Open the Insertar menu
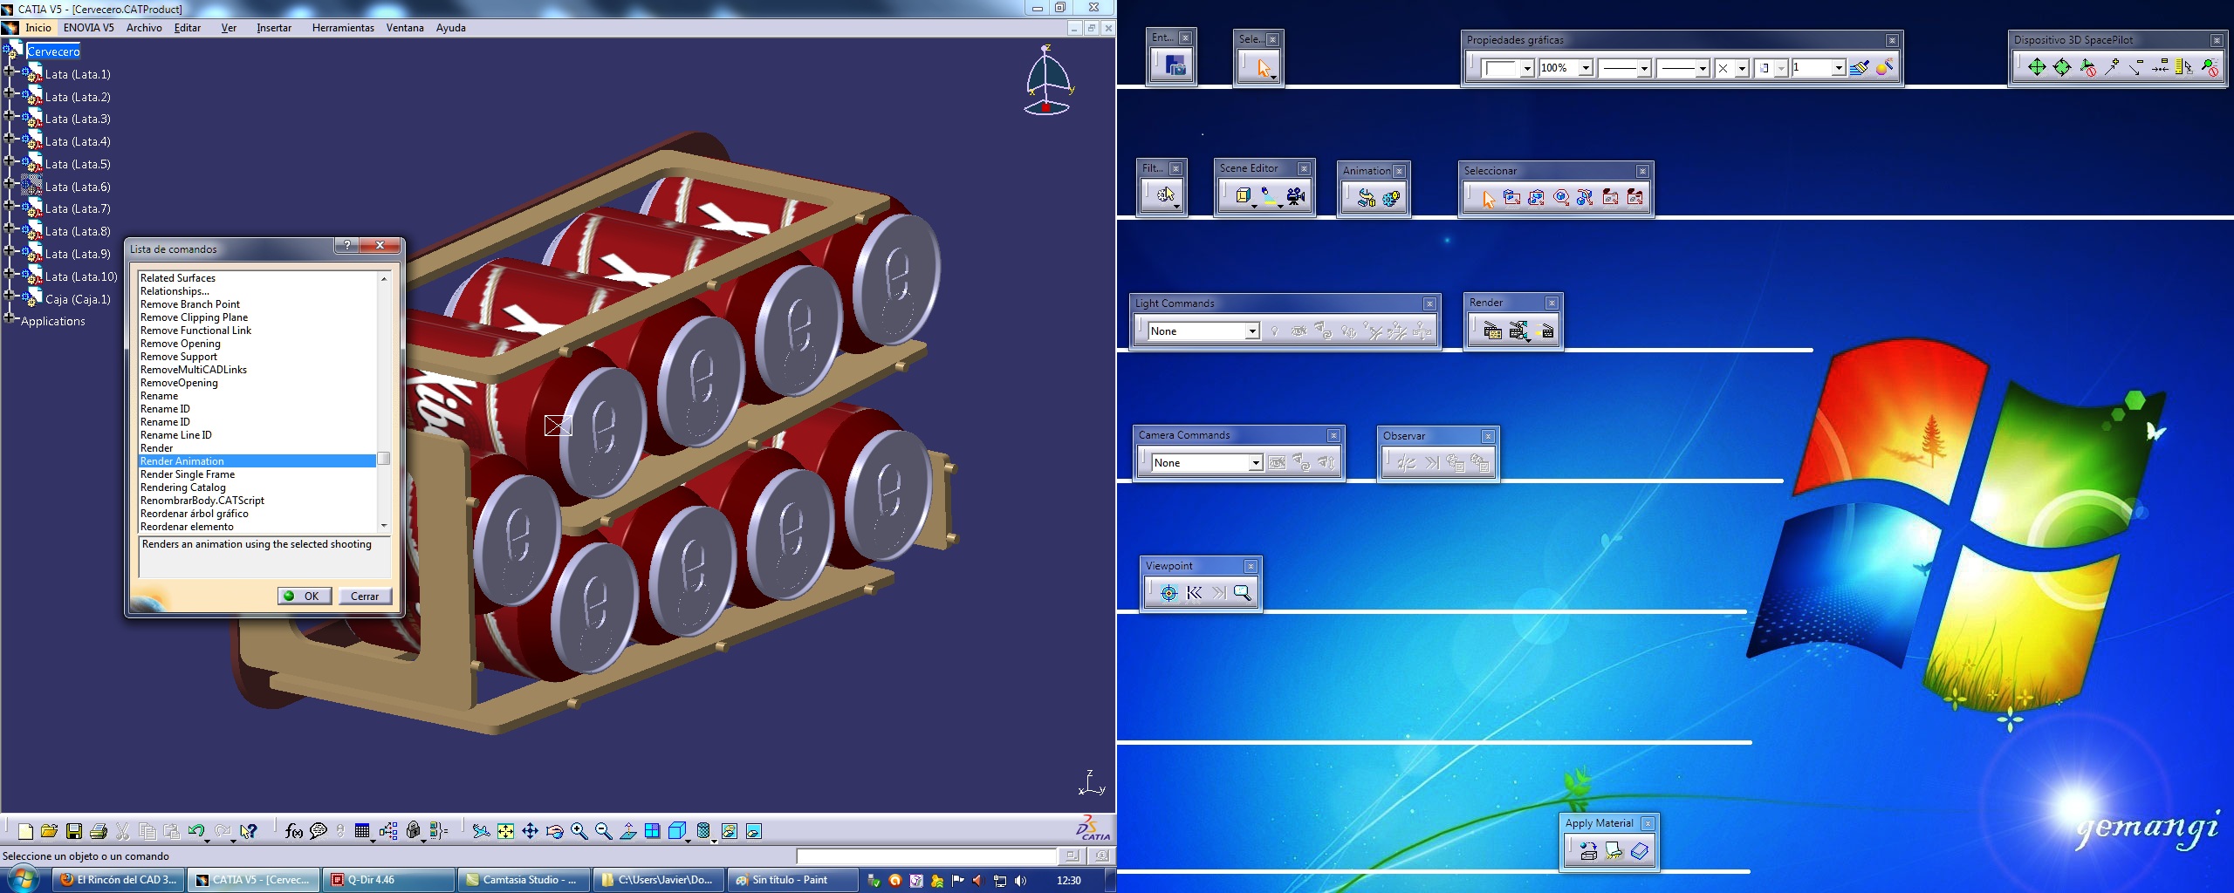2234x893 pixels. (x=274, y=28)
